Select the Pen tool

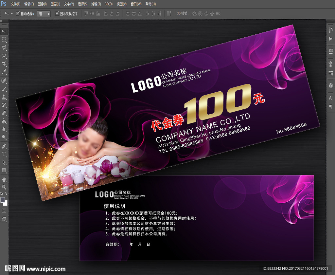point(4,146)
